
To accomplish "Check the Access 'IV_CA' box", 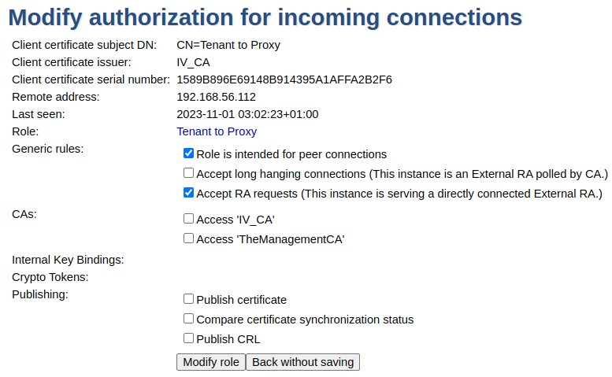I will pyautogui.click(x=188, y=219).
